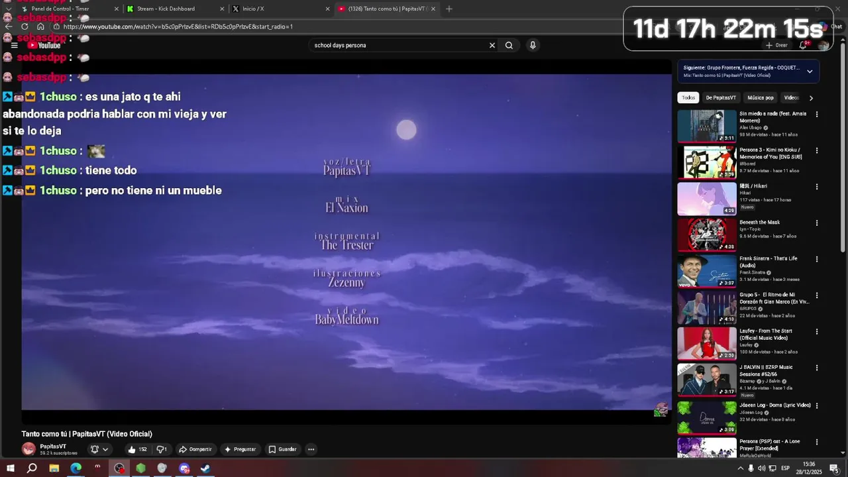Submit search with the magnifier icon

click(509, 45)
